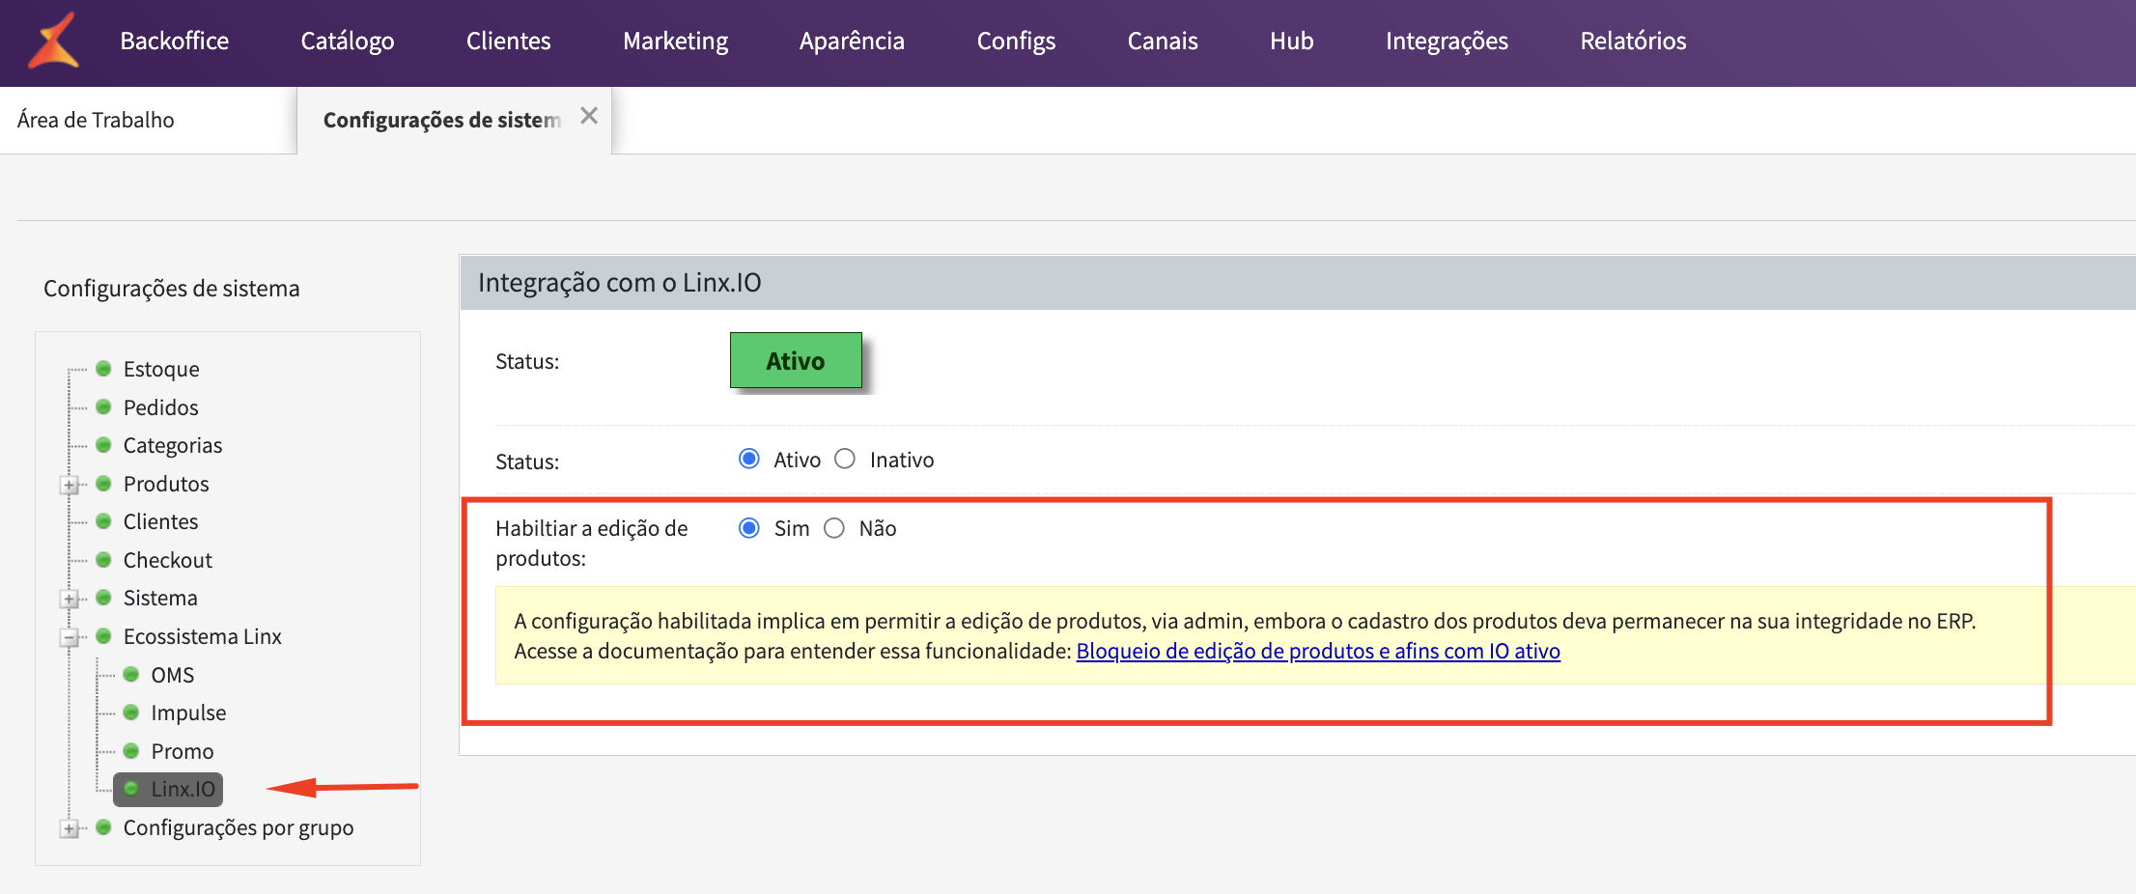The image size is (2136, 894).
Task: Click green status dot beside Estoque
Action: [x=103, y=368]
